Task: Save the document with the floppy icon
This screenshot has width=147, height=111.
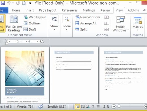Action: tap(3, 3)
